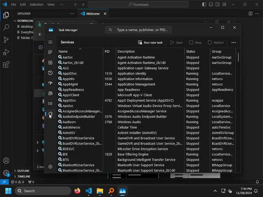263x197 pixels.
Task: Open VS Code File menu
Action: click(x=13, y=5)
